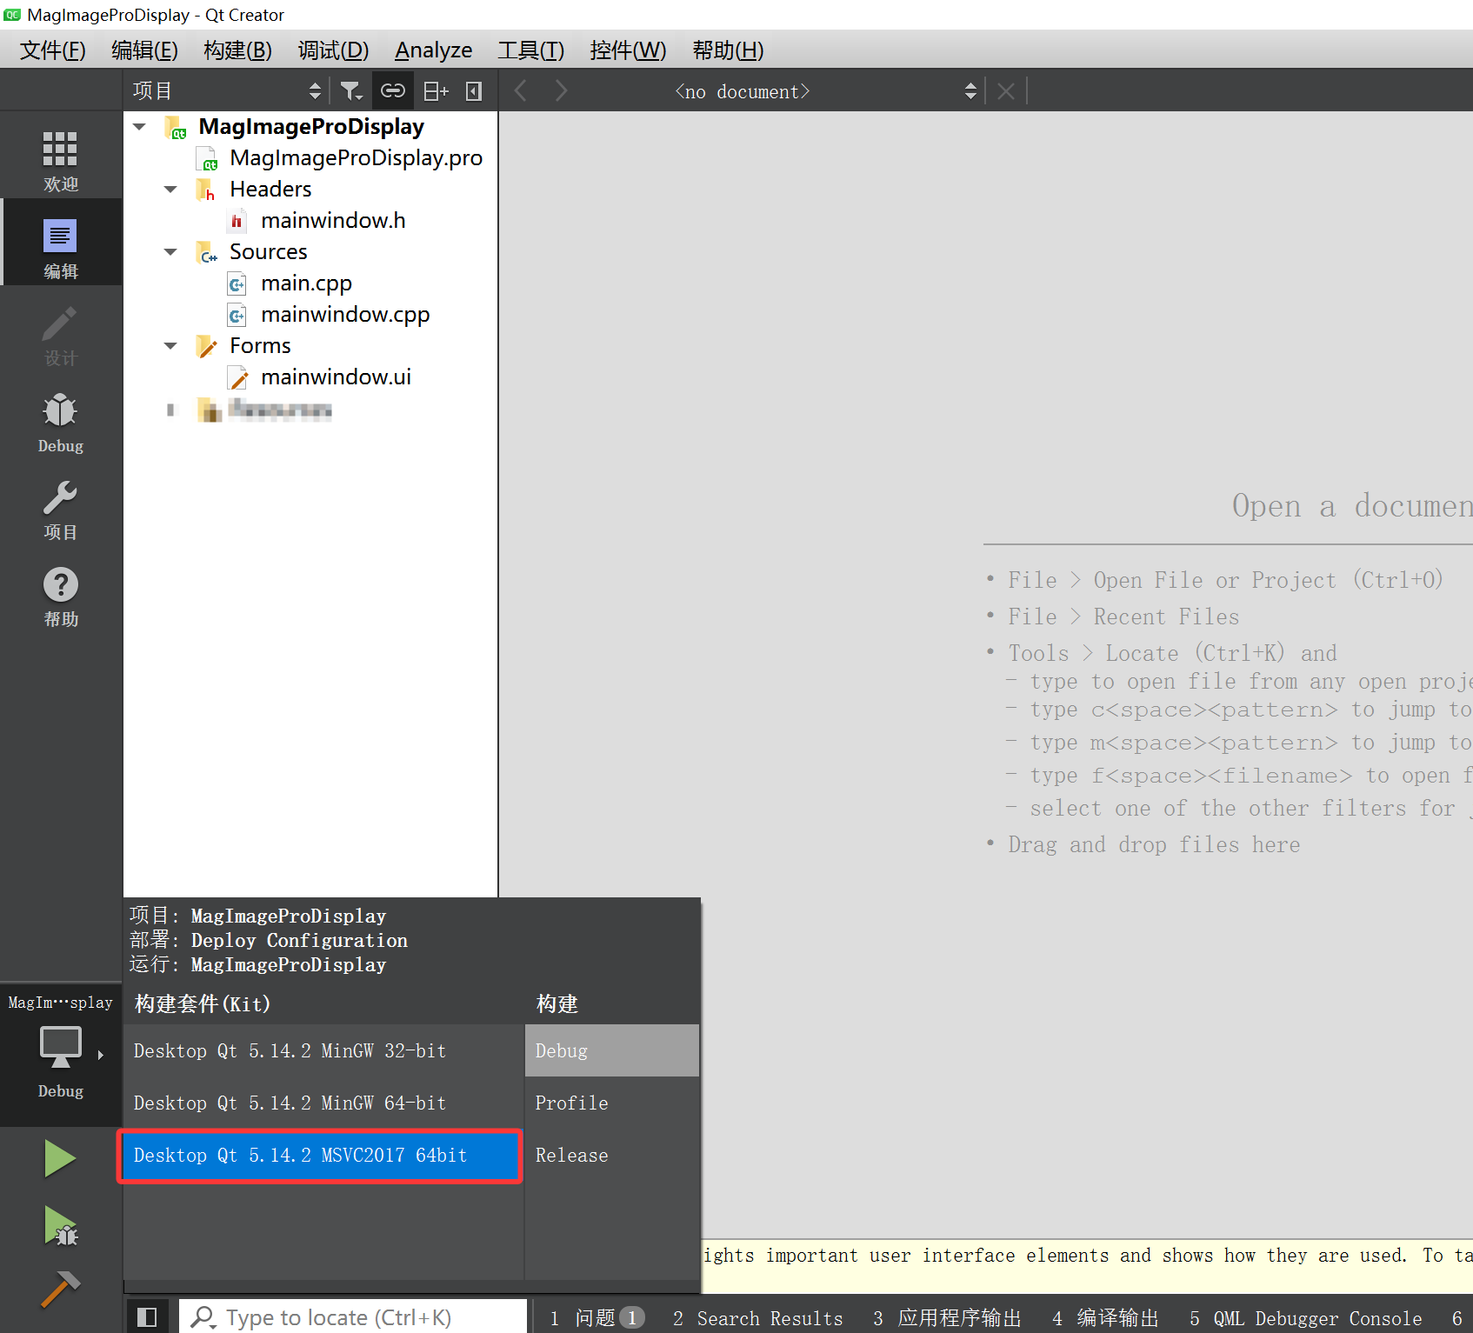This screenshot has width=1473, height=1333.
Task: Click the '运行: MagImageProDisplay' text
Action: (257, 964)
